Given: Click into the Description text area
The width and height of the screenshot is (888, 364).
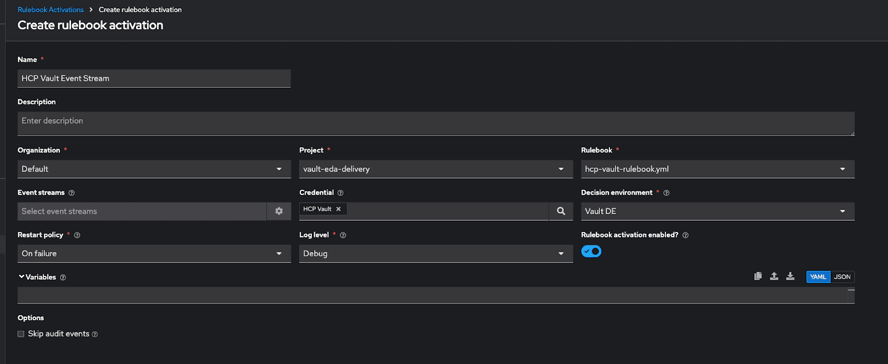Looking at the screenshot, I should pos(436,124).
